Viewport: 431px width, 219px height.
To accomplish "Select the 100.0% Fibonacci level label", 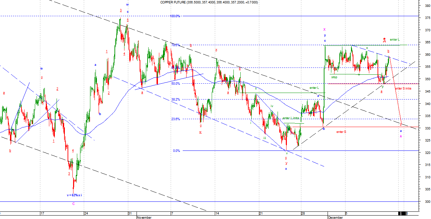I will coord(175,16).
